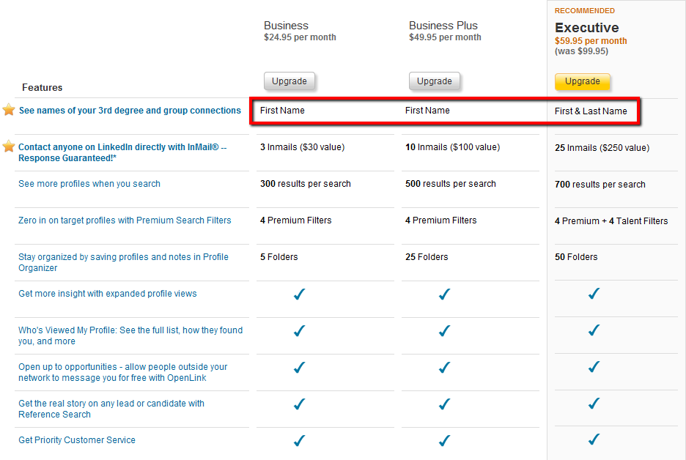Image resolution: width=686 pixels, height=460 pixels.
Task: Click 'First & Last Name' cell
Action: coord(591,111)
